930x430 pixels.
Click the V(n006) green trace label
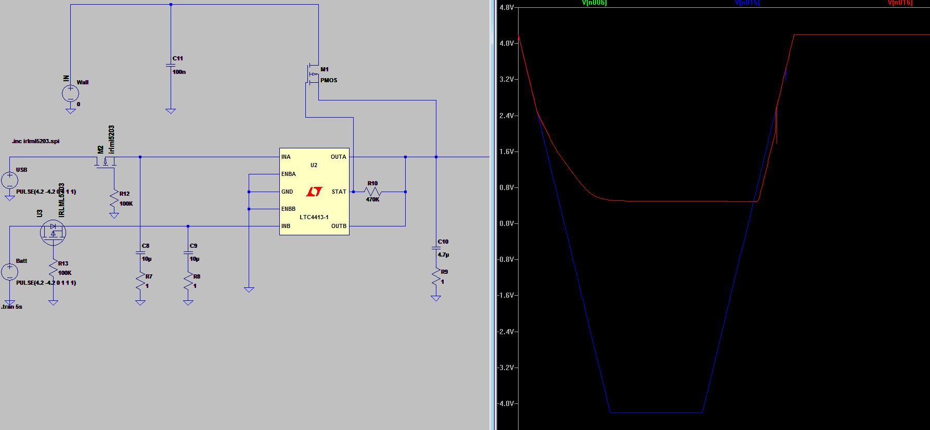coord(594,3)
